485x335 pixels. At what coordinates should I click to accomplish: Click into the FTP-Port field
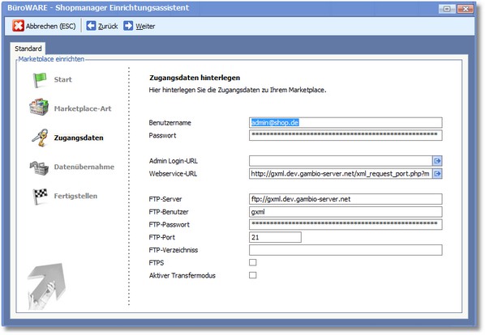275,237
